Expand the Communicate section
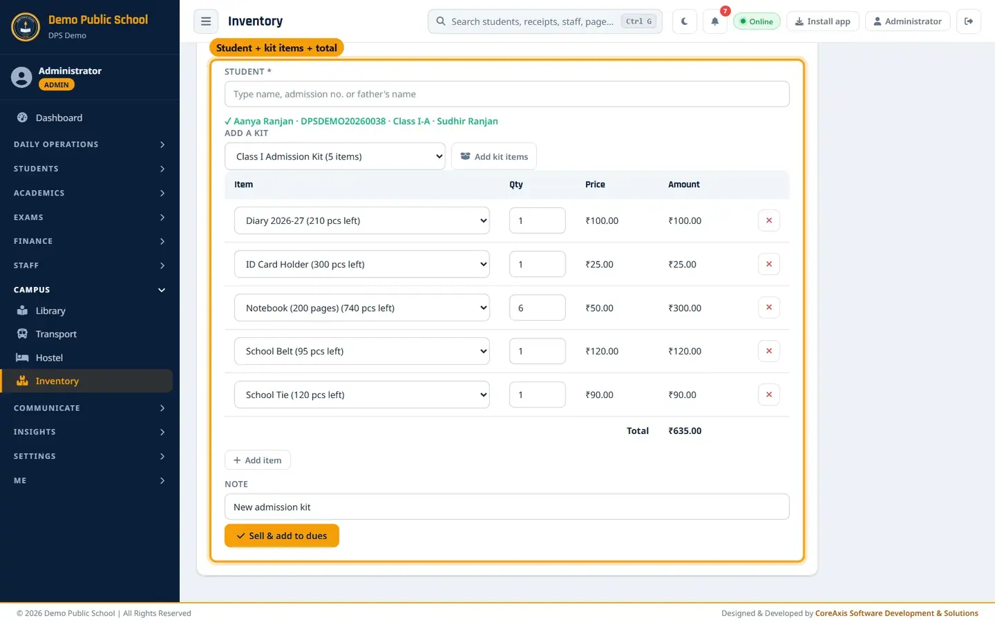The image size is (995, 622). coord(90,408)
